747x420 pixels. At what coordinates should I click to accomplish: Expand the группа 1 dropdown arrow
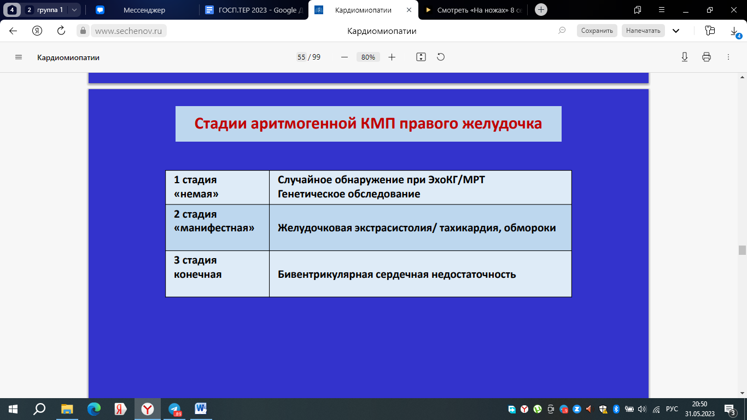coord(74,10)
